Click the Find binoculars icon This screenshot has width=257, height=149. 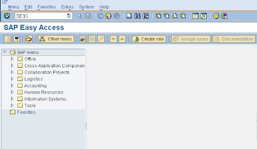[137, 16]
